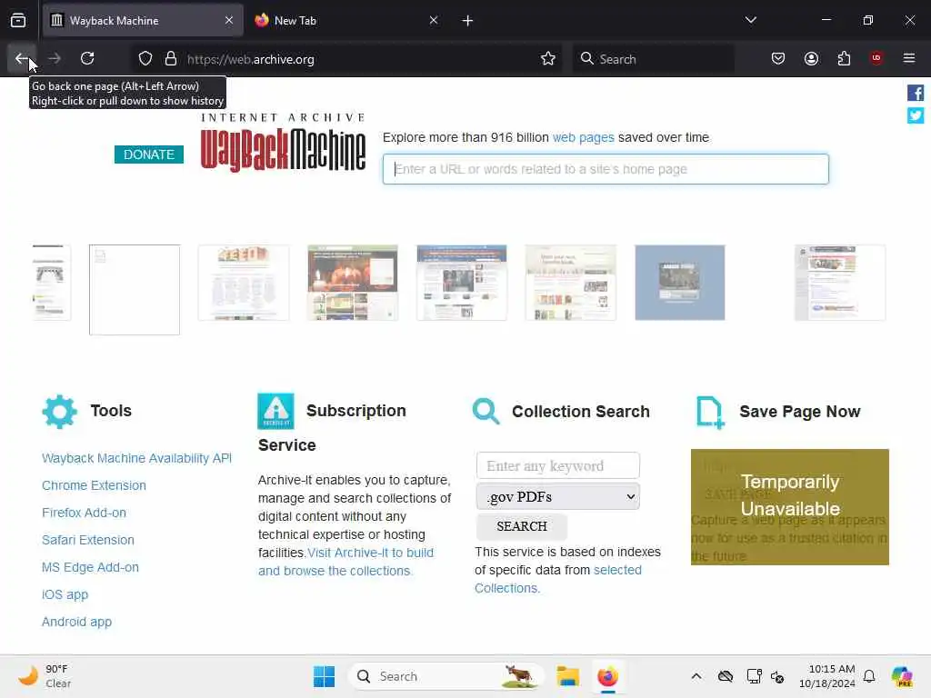Click the uBlock Origin extension icon
The height and width of the screenshot is (698, 931).
click(x=876, y=58)
